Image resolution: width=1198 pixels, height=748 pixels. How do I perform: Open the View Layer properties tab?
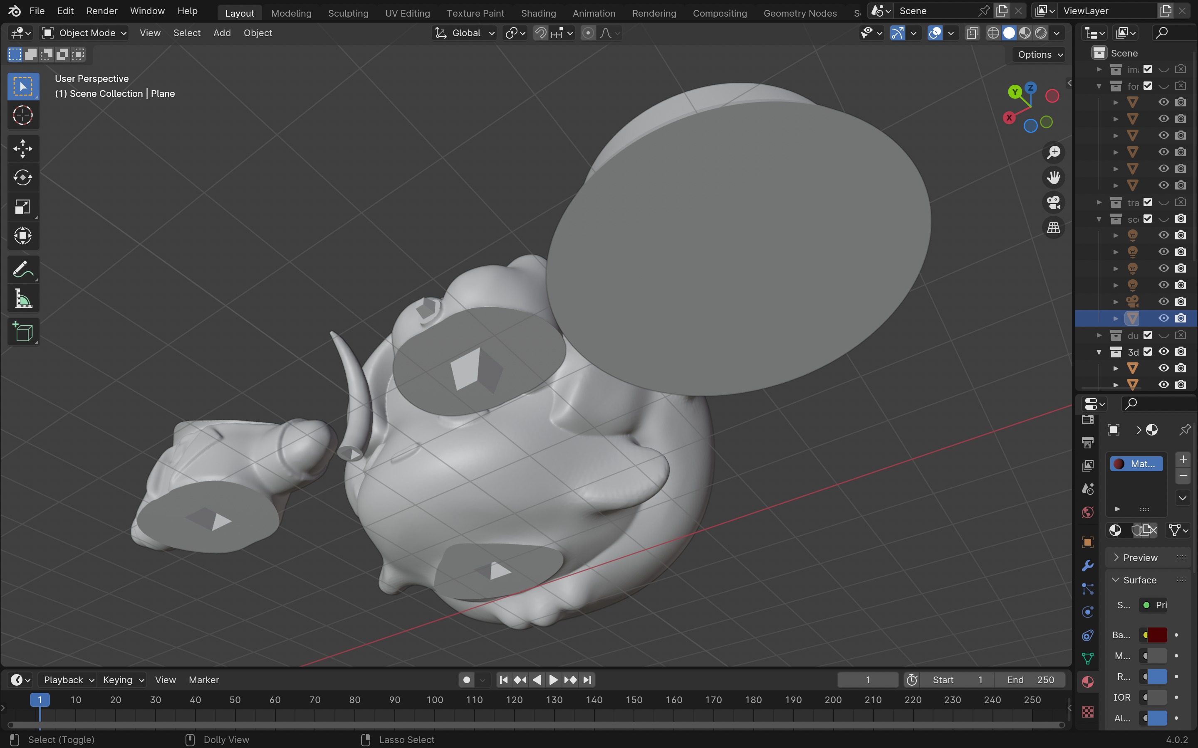click(1088, 465)
